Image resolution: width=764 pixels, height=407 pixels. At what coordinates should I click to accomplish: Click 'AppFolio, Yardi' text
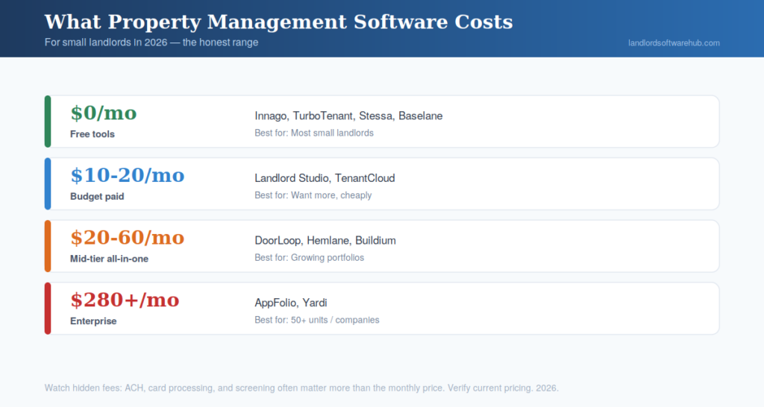tap(290, 303)
